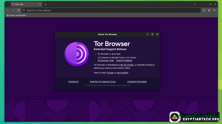Reload the current page
222x124 pixels.
coord(18,10)
